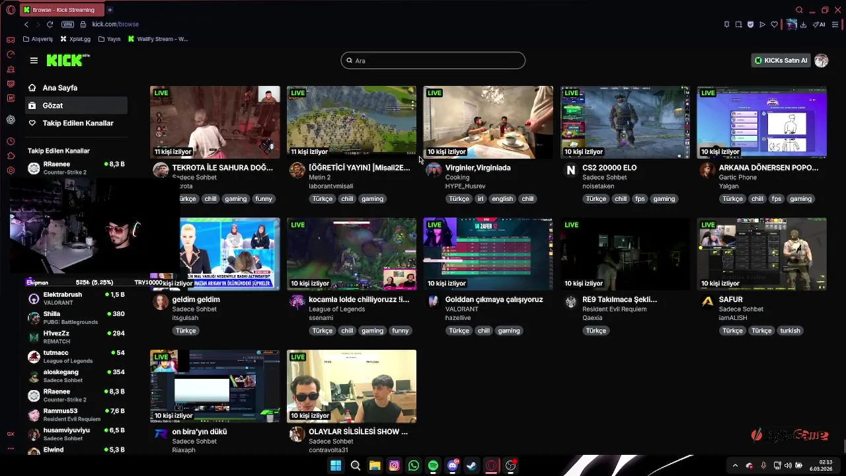Viewport: 846px width, 476px height.
Task: Click noisetaken channel avatar
Action: pos(571,170)
